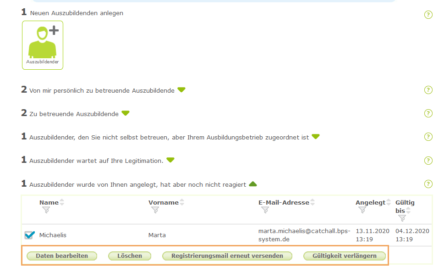Filter the Gültig bis column
Screen dimensions: 444x278
(x=402, y=218)
